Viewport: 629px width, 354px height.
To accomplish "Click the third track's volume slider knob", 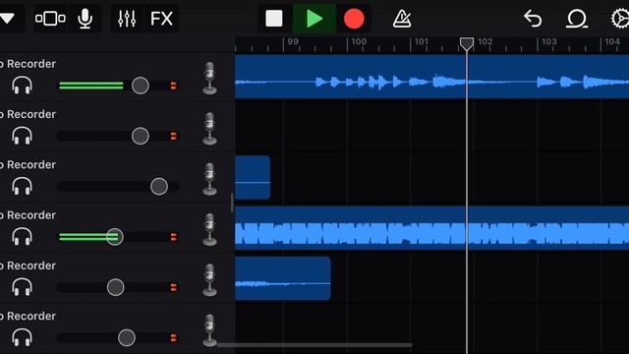I will (x=159, y=187).
